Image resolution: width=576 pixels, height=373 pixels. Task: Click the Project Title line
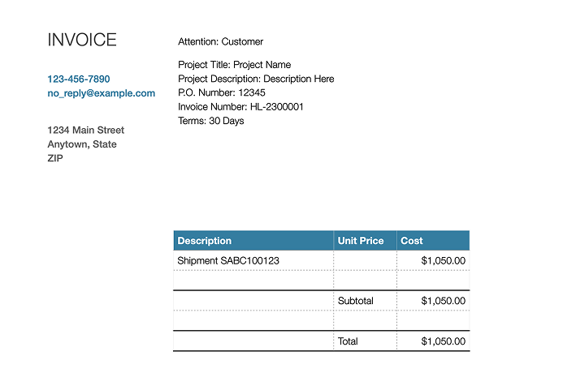coord(234,65)
